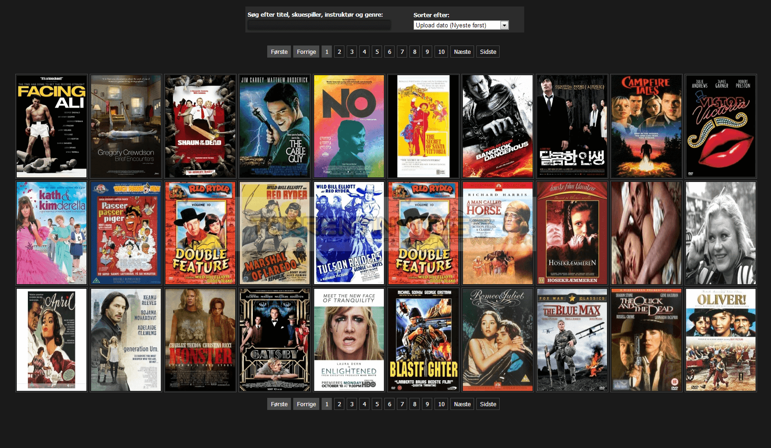Choose the Tucson Raiders poster

[349, 233]
